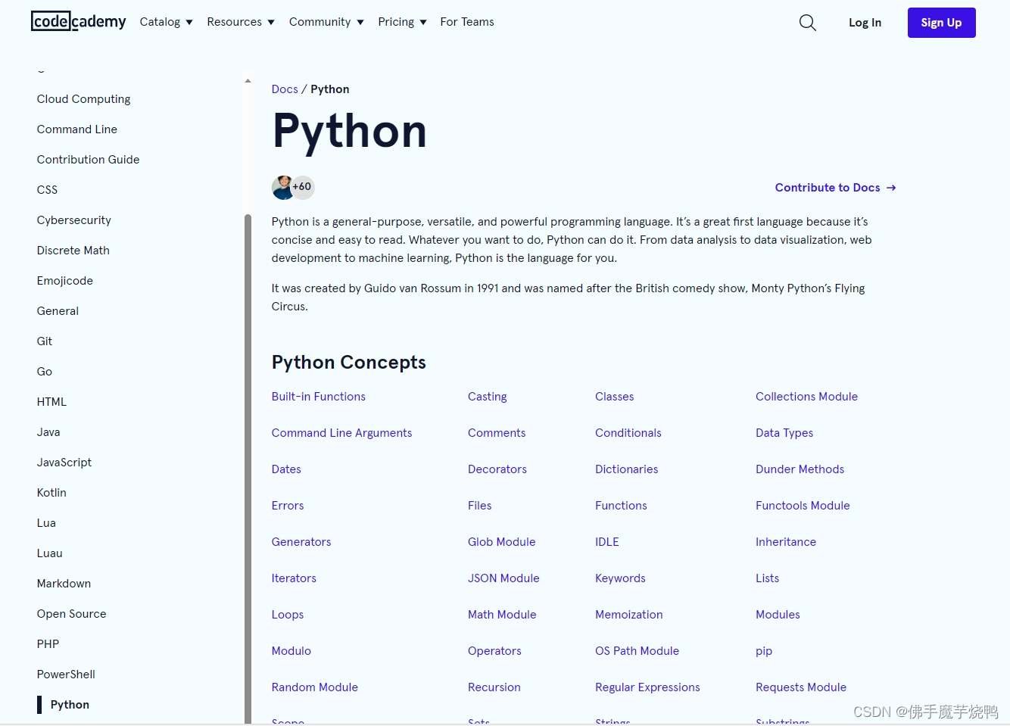Follow the Docs breadcrumb link
The image size is (1010, 726).
285,89
